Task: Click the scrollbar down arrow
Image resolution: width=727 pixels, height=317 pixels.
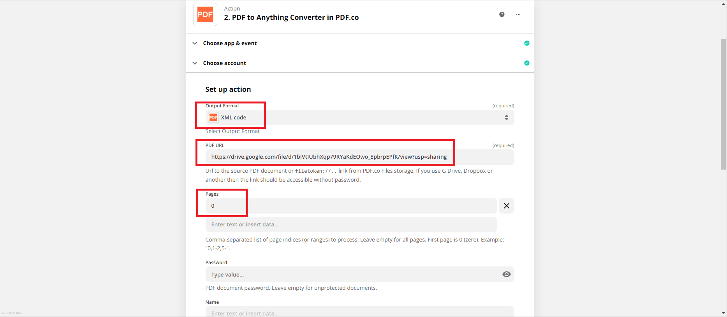Action: coord(723,313)
